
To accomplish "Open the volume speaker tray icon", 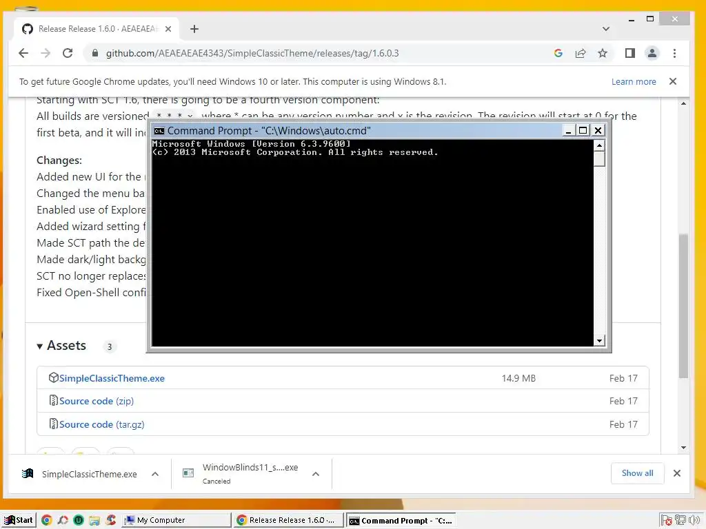I will tap(694, 520).
